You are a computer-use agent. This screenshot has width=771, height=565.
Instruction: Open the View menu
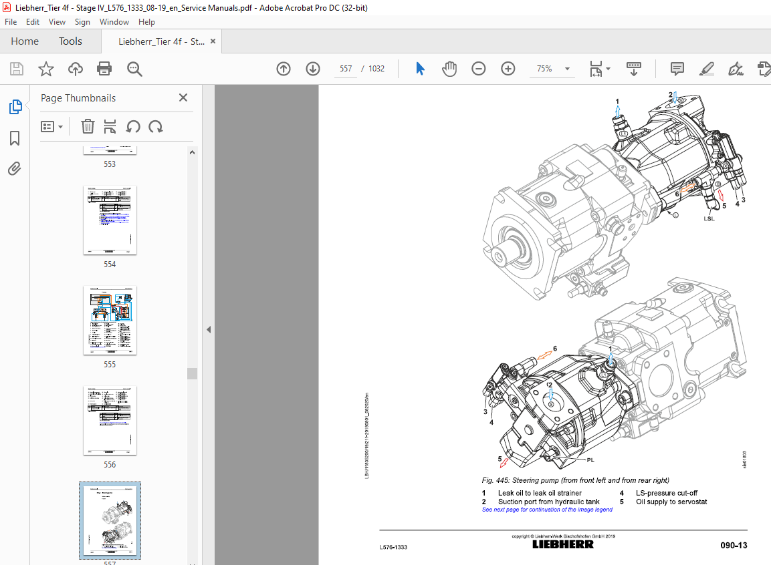[57, 21]
